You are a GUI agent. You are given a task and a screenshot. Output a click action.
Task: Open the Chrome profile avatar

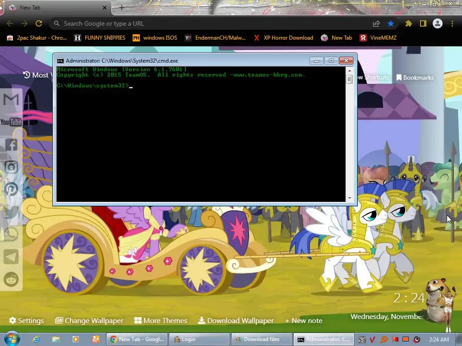point(438,23)
